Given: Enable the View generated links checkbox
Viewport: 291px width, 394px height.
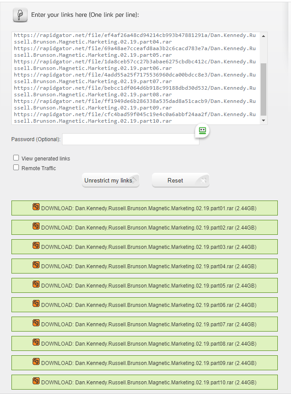Looking at the screenshot, I should click(16, 158).
